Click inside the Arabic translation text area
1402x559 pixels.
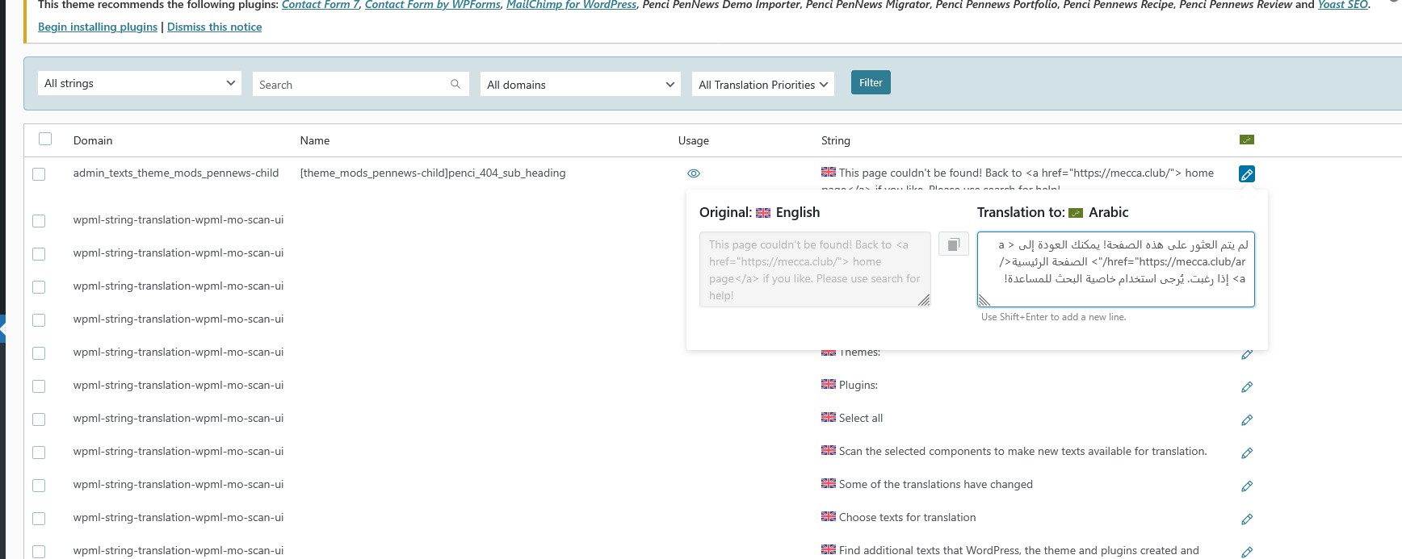1115,269
